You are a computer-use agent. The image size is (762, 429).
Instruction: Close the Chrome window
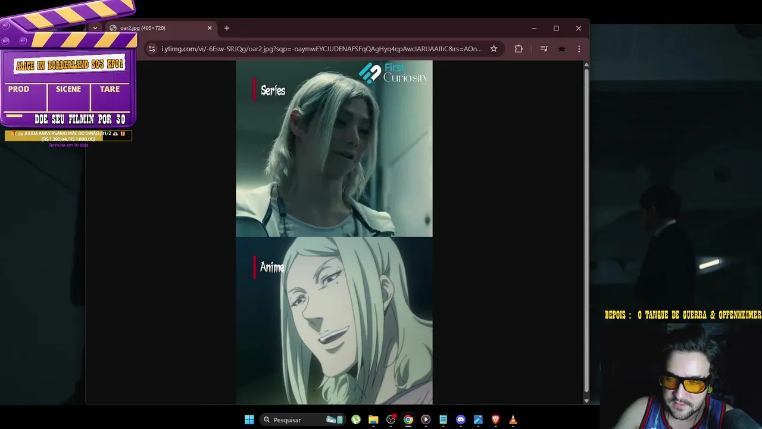579,28
